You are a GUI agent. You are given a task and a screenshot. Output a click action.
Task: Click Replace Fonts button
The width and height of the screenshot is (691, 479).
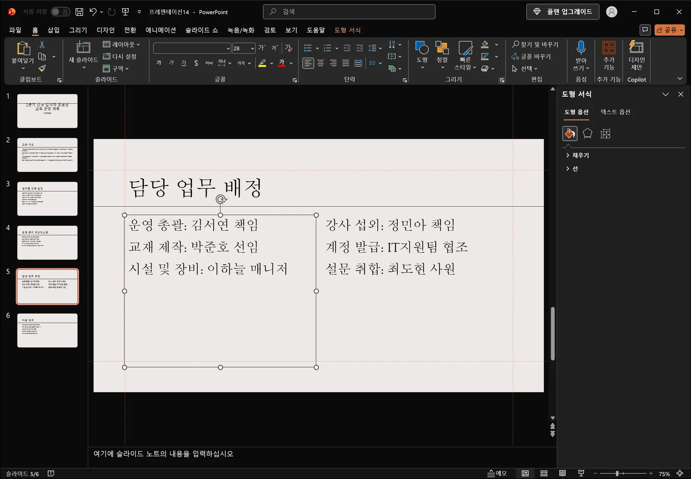pyautogui.click(x=531, y=57)
